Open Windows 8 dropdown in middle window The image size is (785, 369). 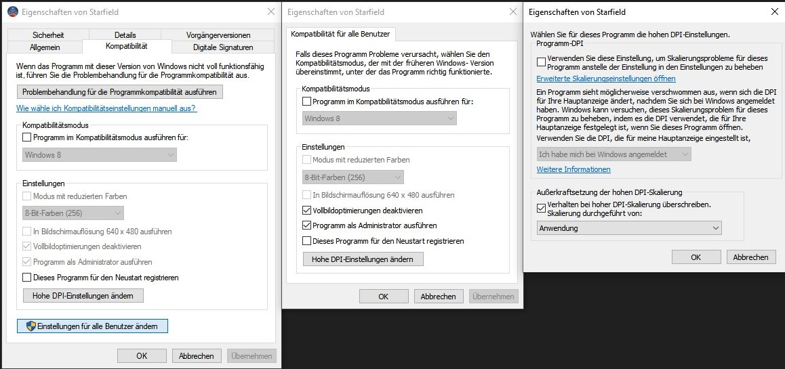pos(380,118)
